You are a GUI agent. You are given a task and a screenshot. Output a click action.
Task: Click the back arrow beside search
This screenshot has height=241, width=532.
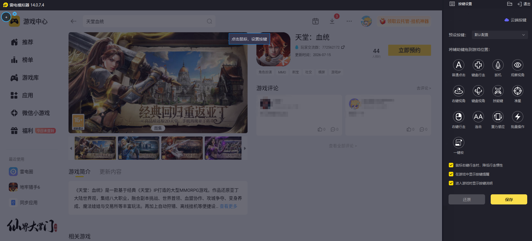pyautogui.click(x=73, y=21)
